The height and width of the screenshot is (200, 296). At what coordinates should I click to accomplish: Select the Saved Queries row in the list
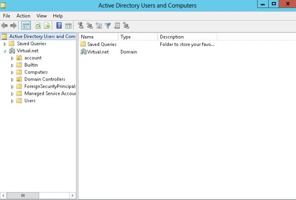click(102, 44)
